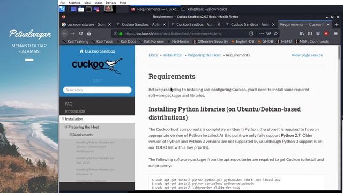Screen dimensions: 343x193
Task: Collapse Requirements sidebar tree entry
Action: (70, 135)
